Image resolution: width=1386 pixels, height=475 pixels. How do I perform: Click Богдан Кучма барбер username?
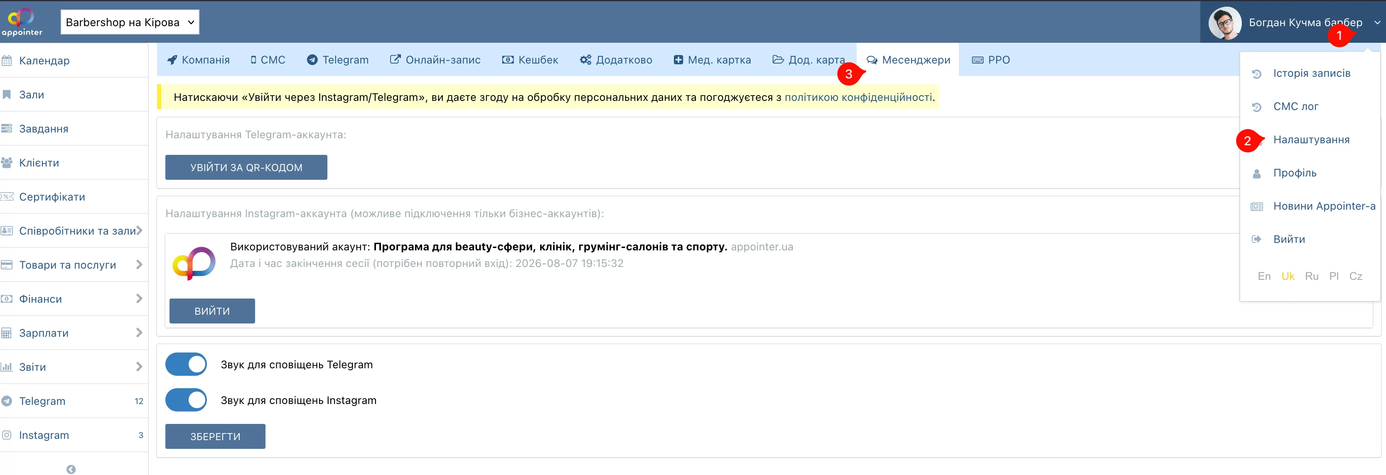click(x=1305, y=22)
